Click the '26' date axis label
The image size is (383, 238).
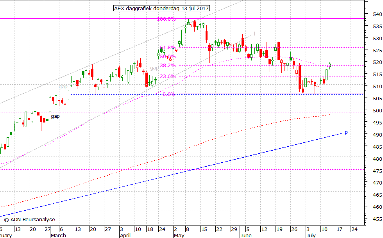point(294,229)
